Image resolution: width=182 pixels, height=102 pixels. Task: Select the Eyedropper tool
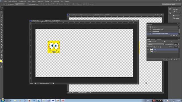[x=1, y=22]
